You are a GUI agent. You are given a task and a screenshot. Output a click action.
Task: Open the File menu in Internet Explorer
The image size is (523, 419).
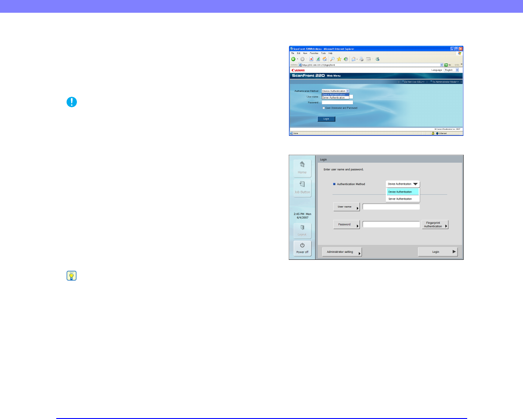[293, 53]
